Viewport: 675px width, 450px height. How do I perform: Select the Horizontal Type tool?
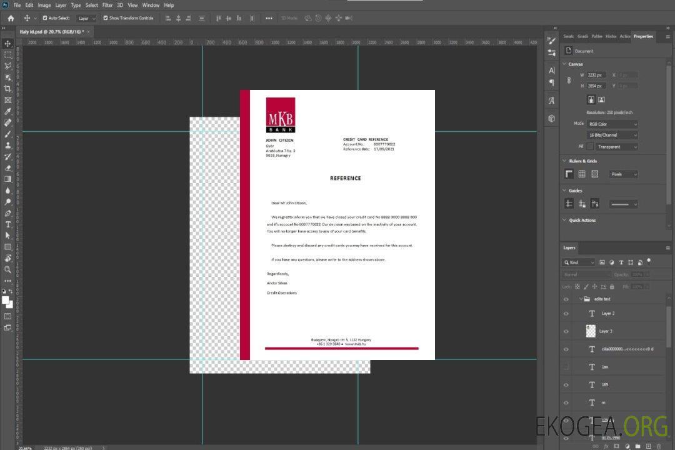[x=7, y=224]
